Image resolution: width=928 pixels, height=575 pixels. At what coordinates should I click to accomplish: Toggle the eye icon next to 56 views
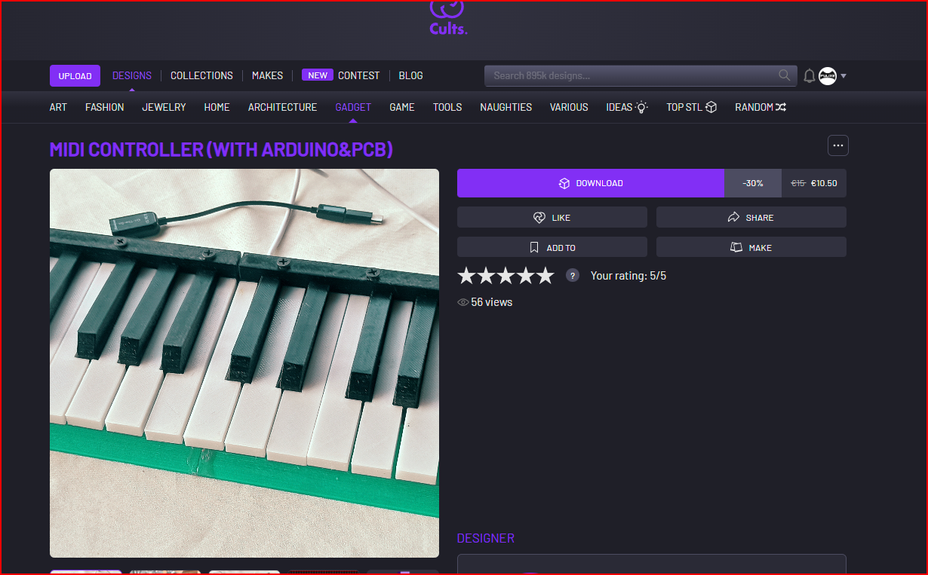[462, 301]
